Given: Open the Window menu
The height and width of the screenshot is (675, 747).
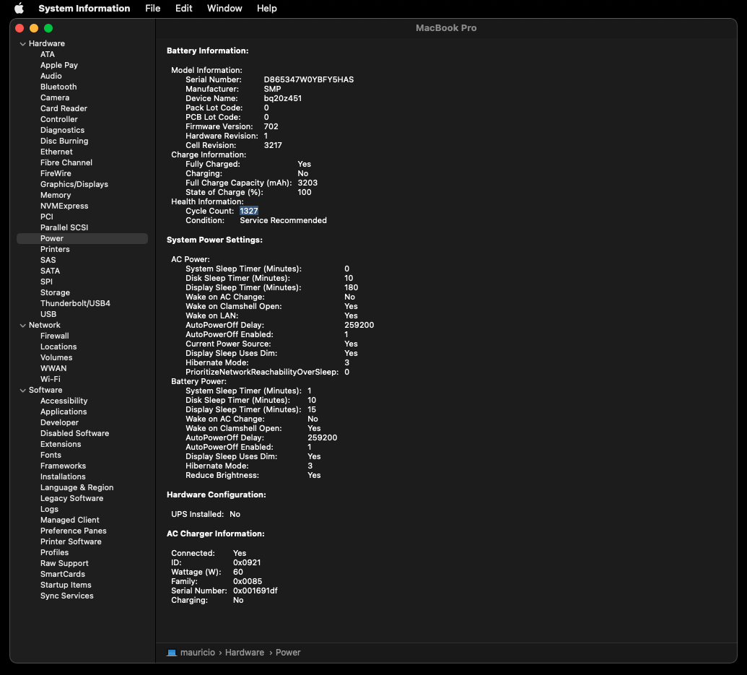Looking at the screenshot, I should [224, 9].
